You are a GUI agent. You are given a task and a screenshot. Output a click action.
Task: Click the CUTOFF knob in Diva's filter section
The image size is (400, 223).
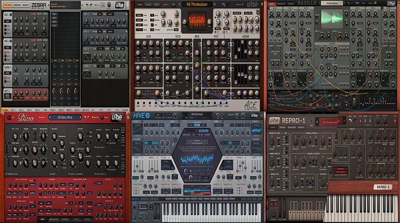[x=80, y=136]
